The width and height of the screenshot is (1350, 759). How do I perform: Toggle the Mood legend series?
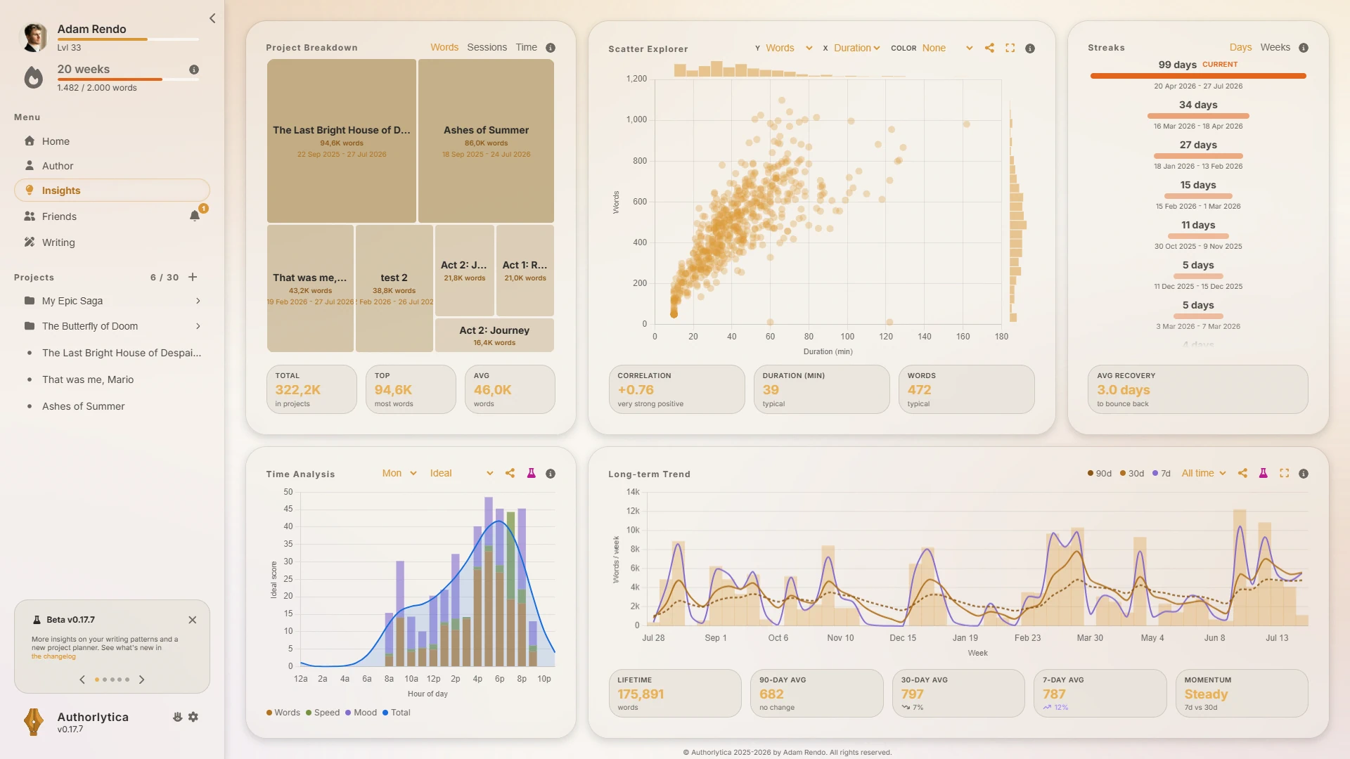361,713
